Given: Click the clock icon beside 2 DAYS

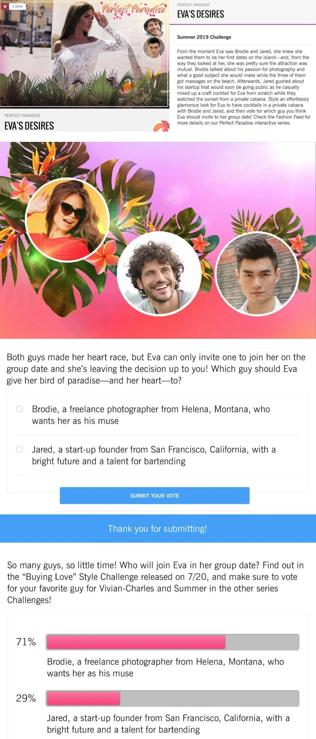Looking at the screenshot, I should point(5,6).
